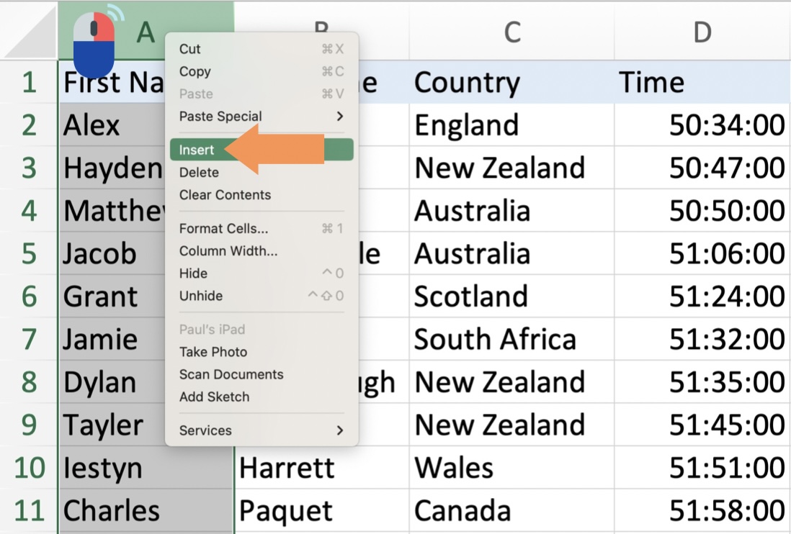Click the 50:50:00 time cell

[x=702, y=211]
